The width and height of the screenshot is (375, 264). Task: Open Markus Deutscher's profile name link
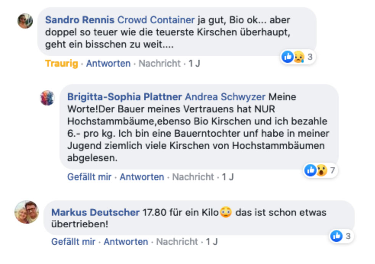(95, 212)
